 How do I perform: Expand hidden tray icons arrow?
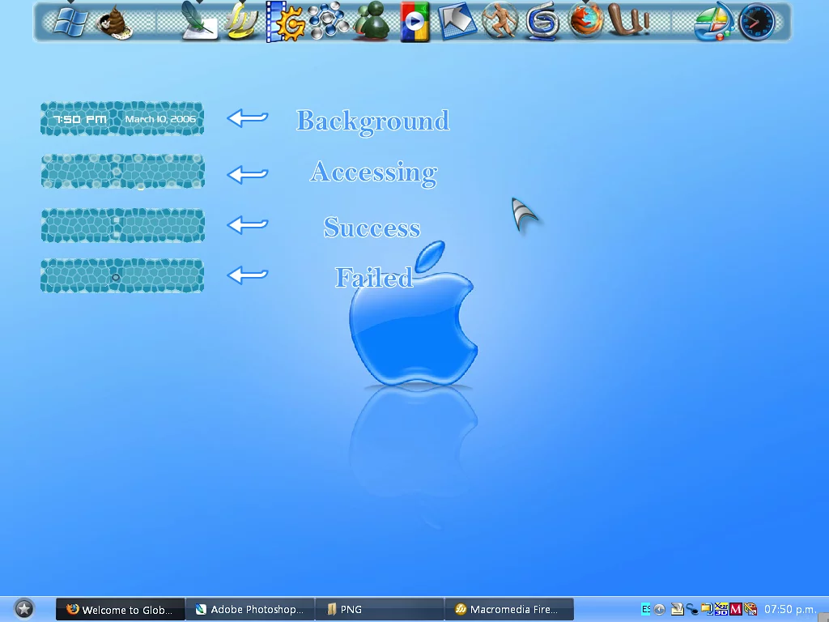(660, 609)
